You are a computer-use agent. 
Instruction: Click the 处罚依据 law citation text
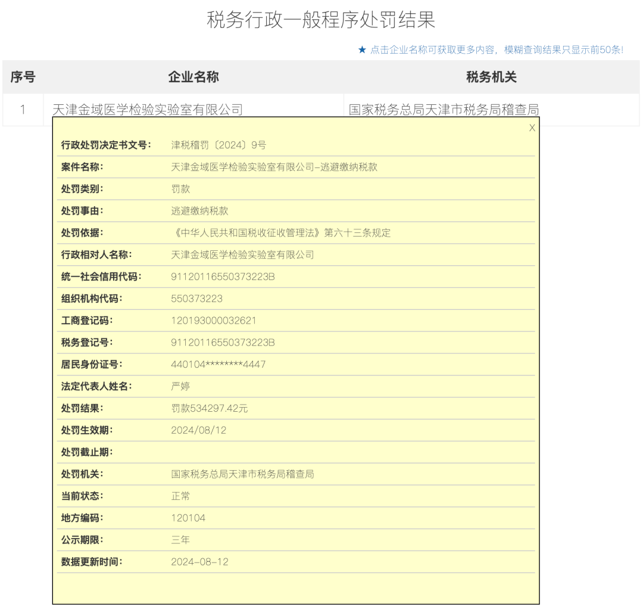pos(280,232)
